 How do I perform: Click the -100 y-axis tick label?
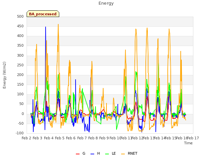tap(20, 133)
